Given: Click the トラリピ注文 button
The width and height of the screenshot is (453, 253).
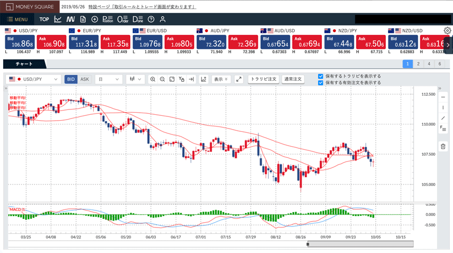Looking at the screenshot, I should point(264,79).
